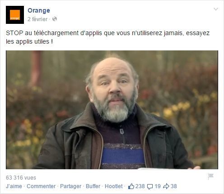Click the share arrow icon
The image size is (224, 194).
pyautogui.click(x=166, y=186)
